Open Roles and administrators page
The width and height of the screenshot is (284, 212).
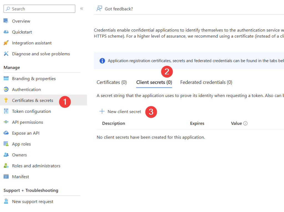click(36, 166)
